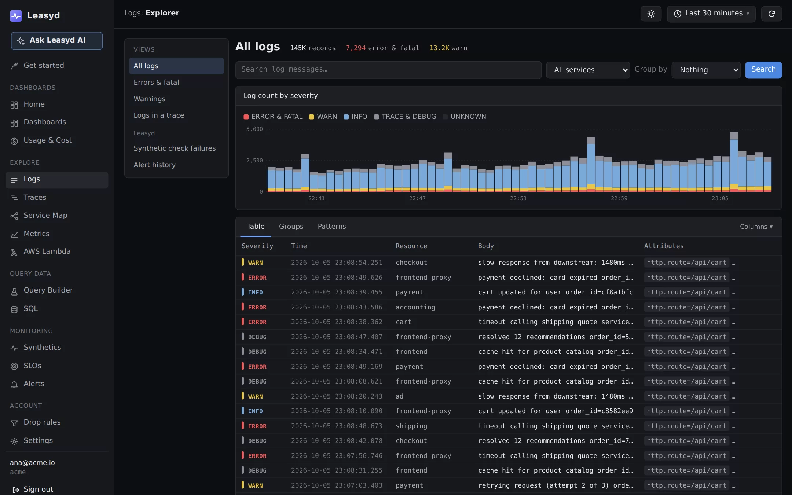The height and width of the screenshot is (495, 792).
Task: Switch to the Table tab
Action: (256, 227)
